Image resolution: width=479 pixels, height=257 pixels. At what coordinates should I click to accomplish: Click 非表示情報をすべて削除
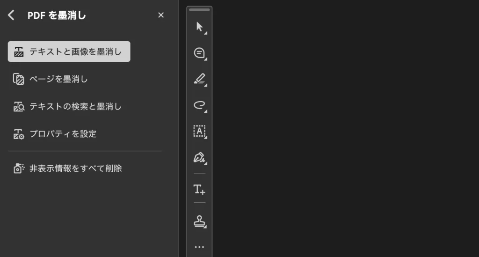pos(68,169)
